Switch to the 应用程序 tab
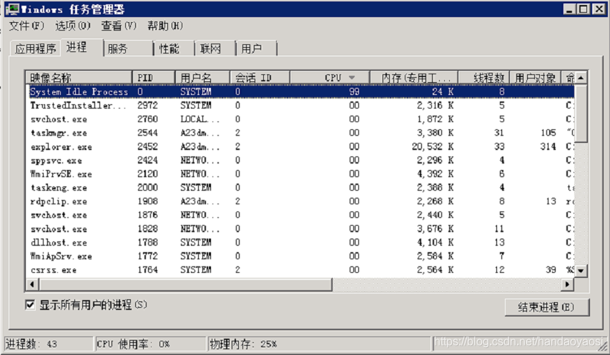The height and width of the screenshot is (355, 610). (36, 49)
